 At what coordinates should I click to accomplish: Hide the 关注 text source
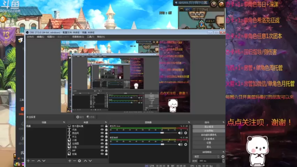pyautogui.click(x=102, y=137)
